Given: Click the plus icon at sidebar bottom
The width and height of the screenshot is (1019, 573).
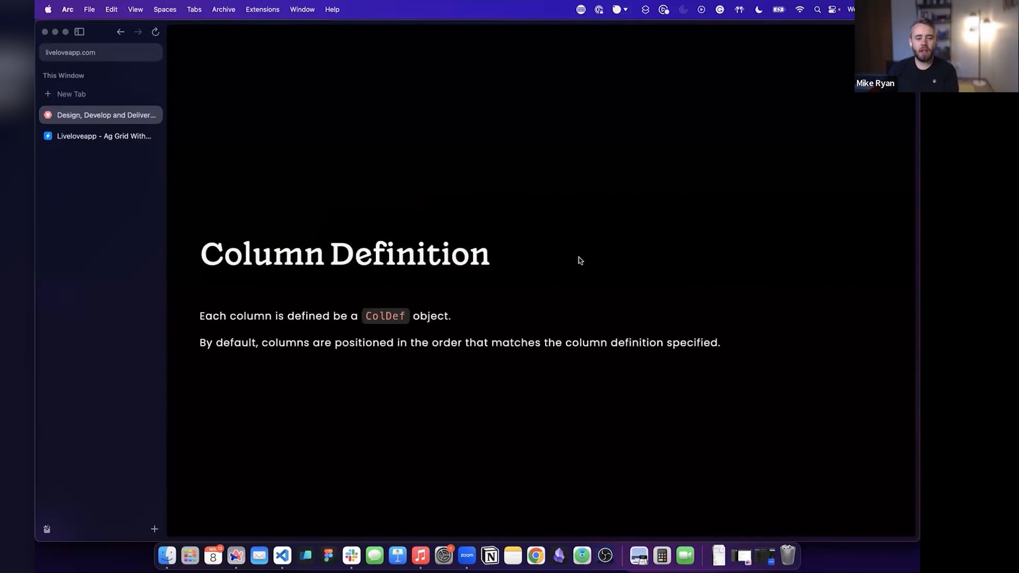Looking at the screenshot, I should 154,529.
